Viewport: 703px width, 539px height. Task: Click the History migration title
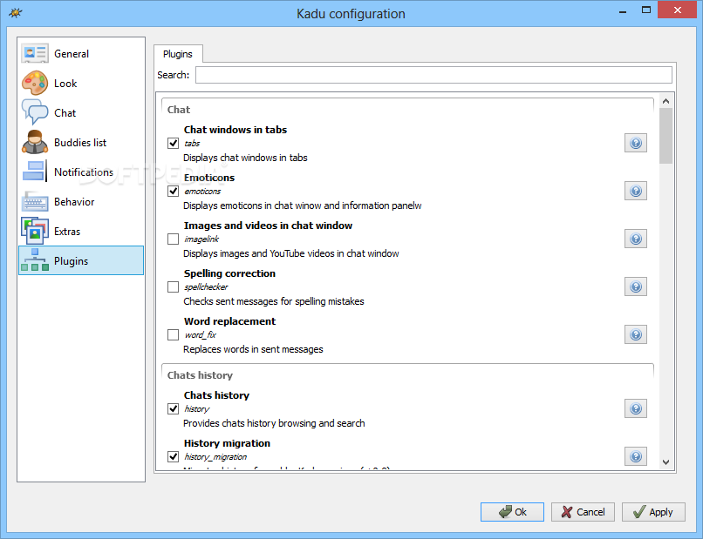click(227, 443)
